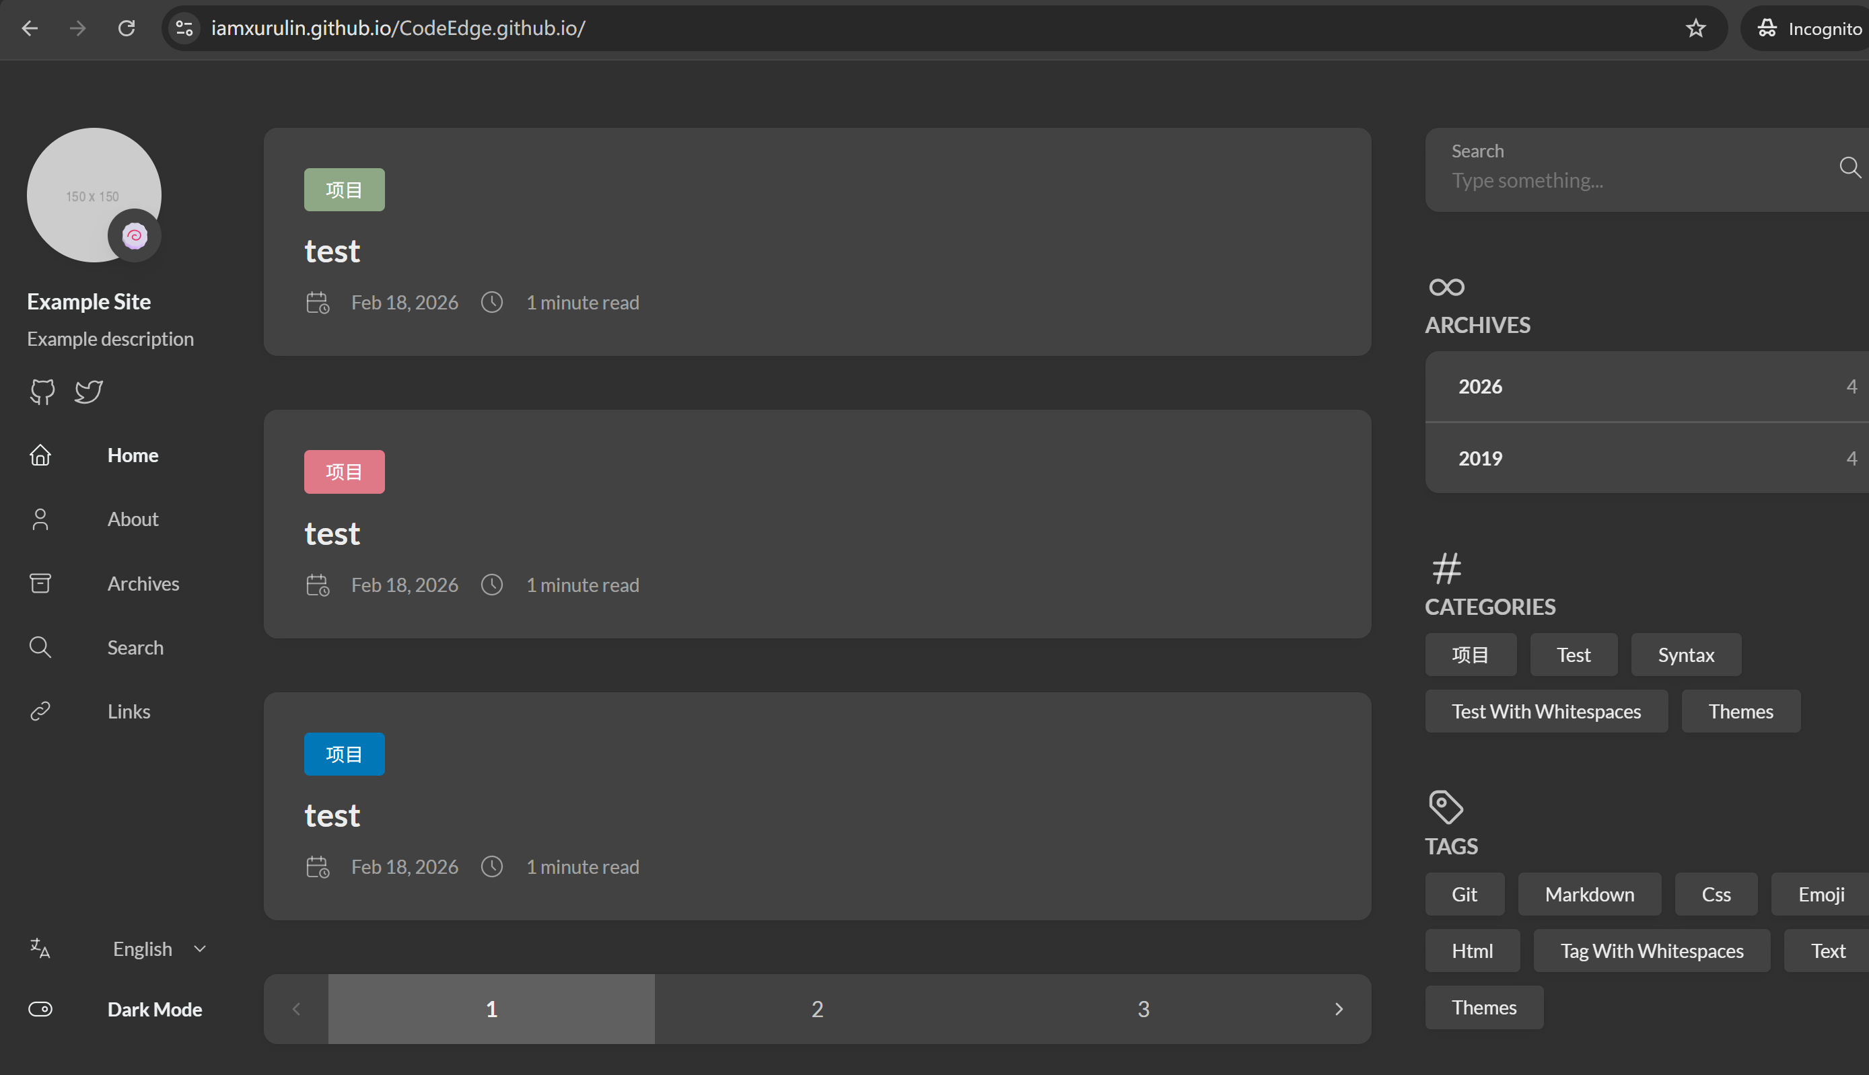1869x1075 pixels.
Task: Click the GitHub social icon
Action: coord(42,392)
